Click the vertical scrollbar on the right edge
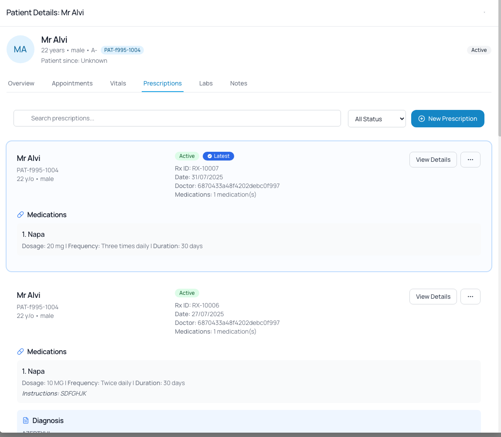The height and width of the screenshot is (437, 501). 499,69
